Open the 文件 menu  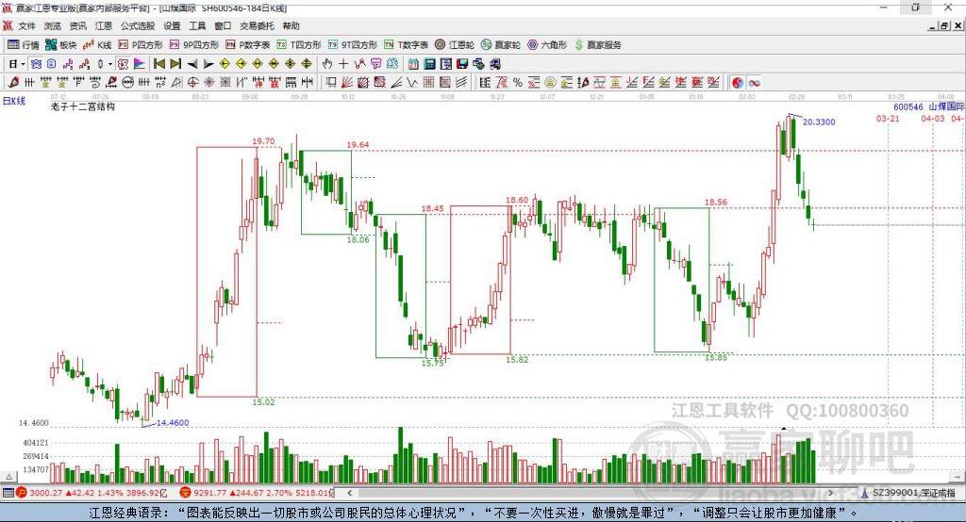point(27,25)
